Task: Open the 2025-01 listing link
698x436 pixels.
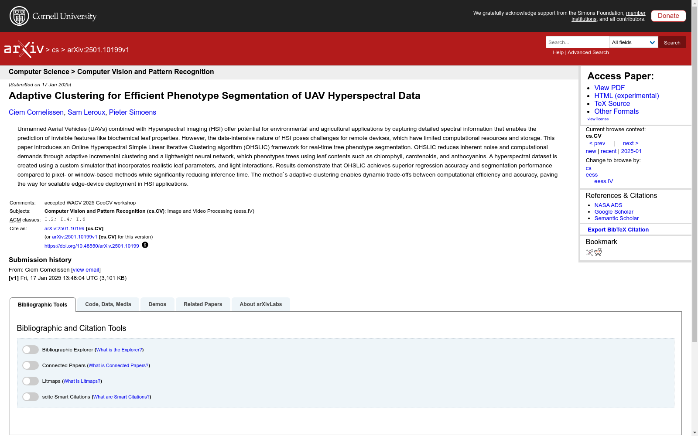Action: click(631, 151)
